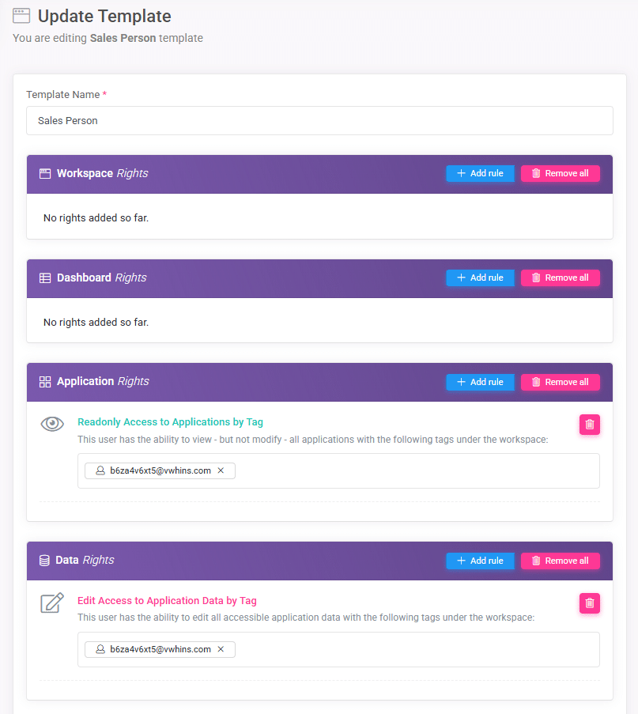Click the pencil edit icon for Edit Access

click(52, 603)
